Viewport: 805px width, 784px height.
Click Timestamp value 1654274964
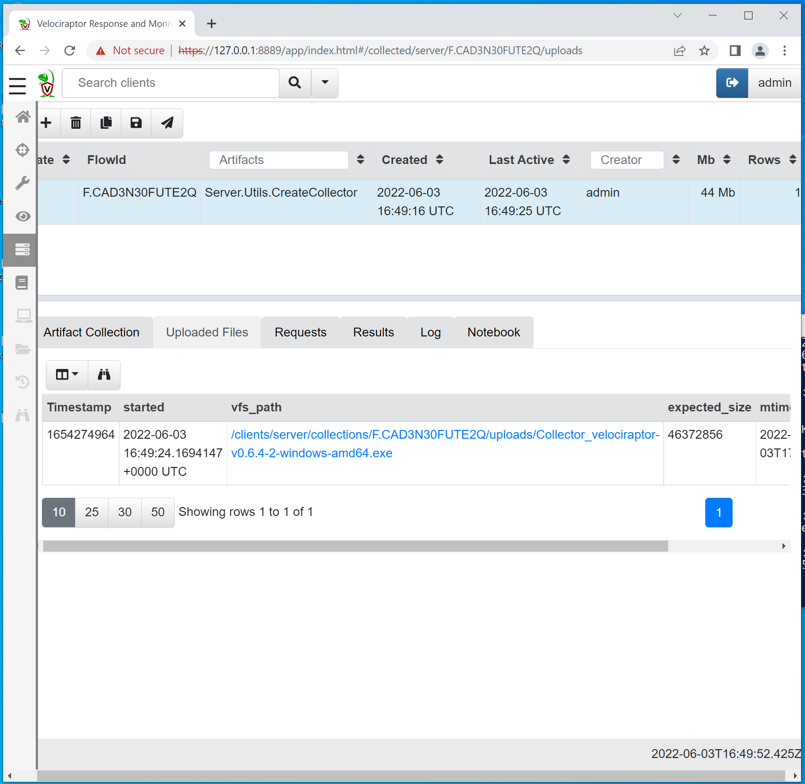tap(81, 435)
